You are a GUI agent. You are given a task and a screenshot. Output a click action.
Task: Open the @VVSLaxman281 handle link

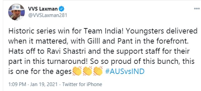point(47,15)
